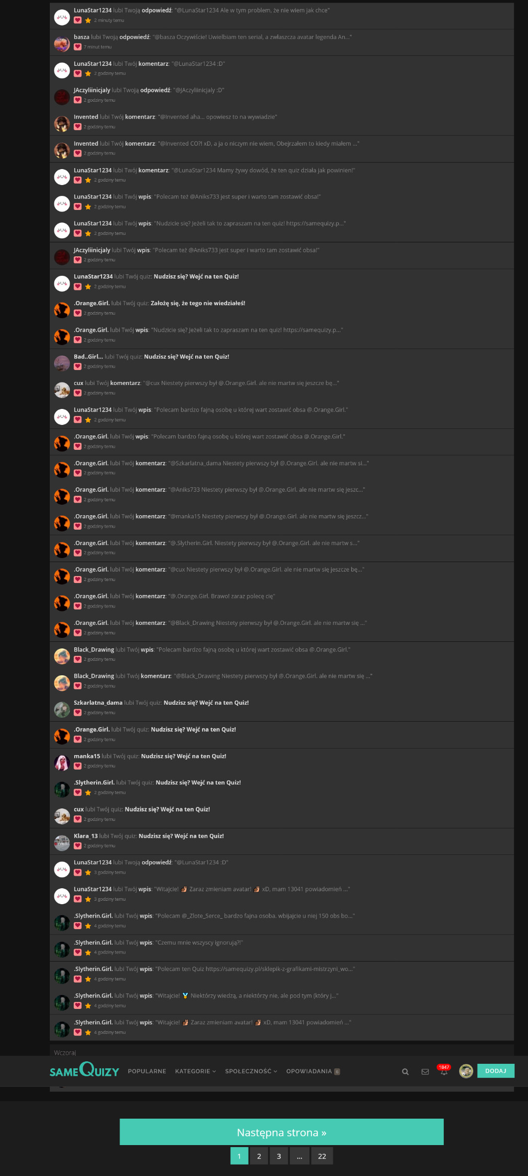Expand the SPOŁECZNOŚĆ dropdown menu

251,1071
